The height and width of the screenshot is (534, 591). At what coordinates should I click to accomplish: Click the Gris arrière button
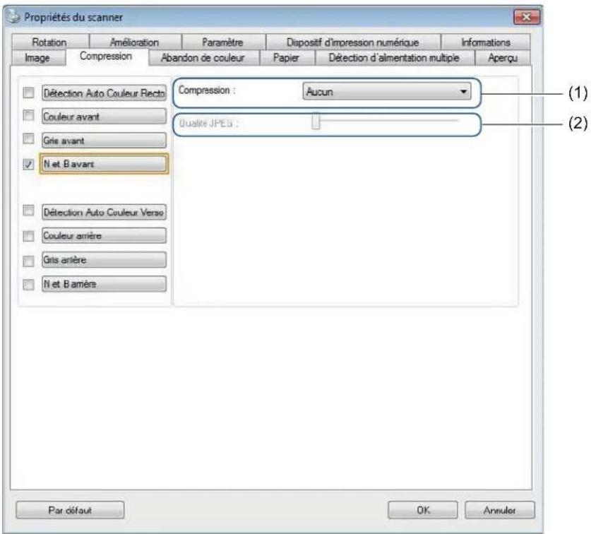(104, 259)
